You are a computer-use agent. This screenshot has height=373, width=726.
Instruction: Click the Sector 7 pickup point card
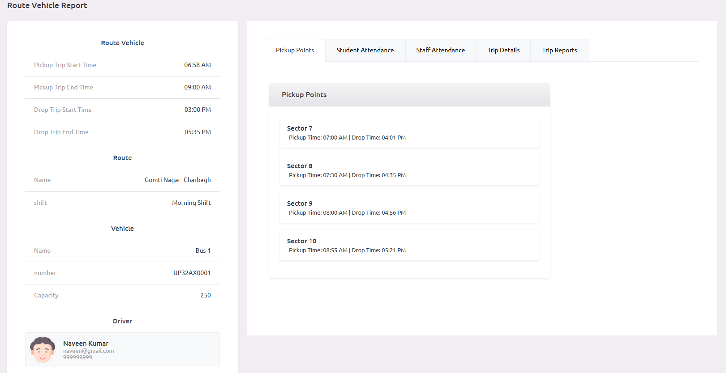409,133
